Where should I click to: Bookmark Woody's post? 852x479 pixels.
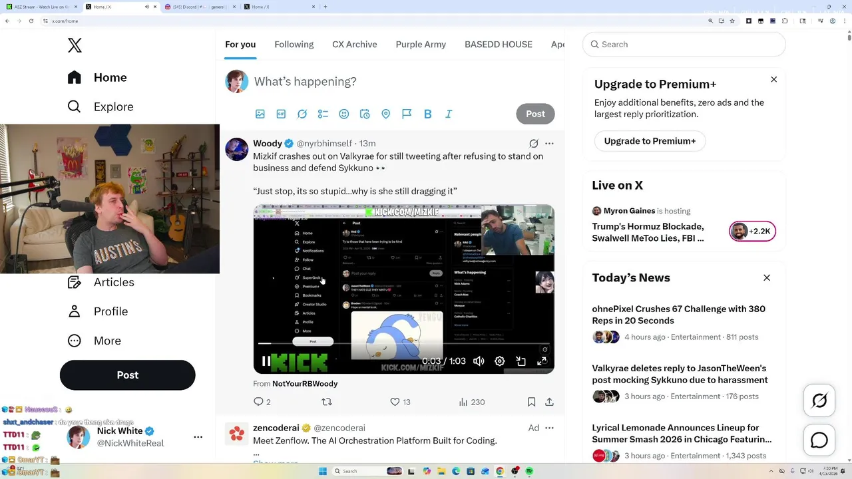pyautogui.click(x=531, y=402)
